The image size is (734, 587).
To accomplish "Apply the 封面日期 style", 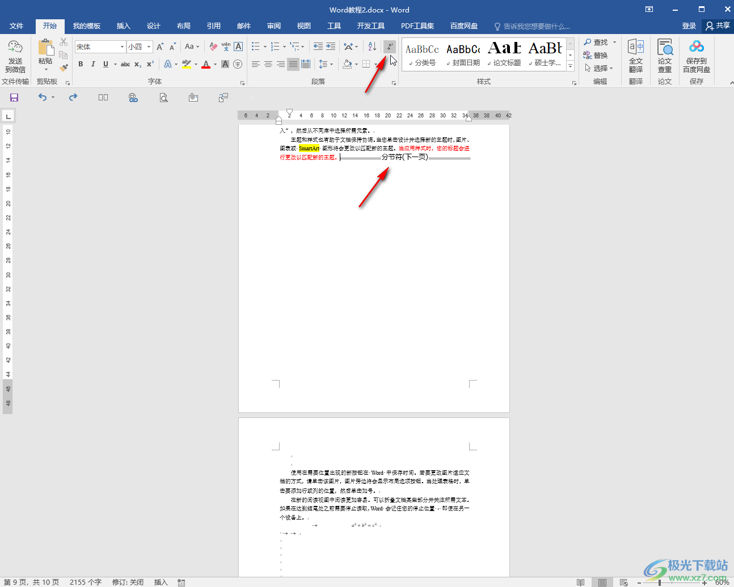I will (463, 54).
